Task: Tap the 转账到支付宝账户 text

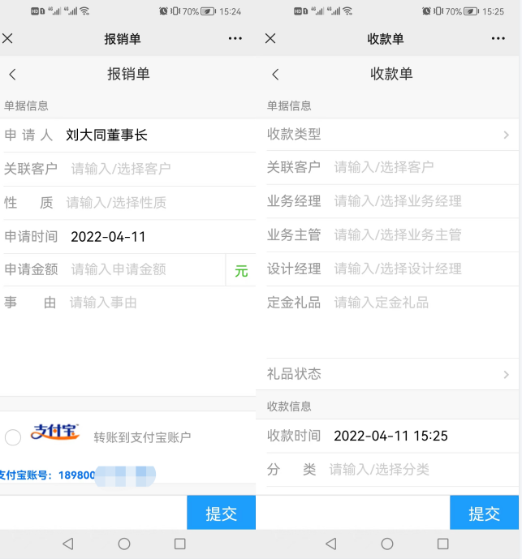Action: click(x=142, y=437)
